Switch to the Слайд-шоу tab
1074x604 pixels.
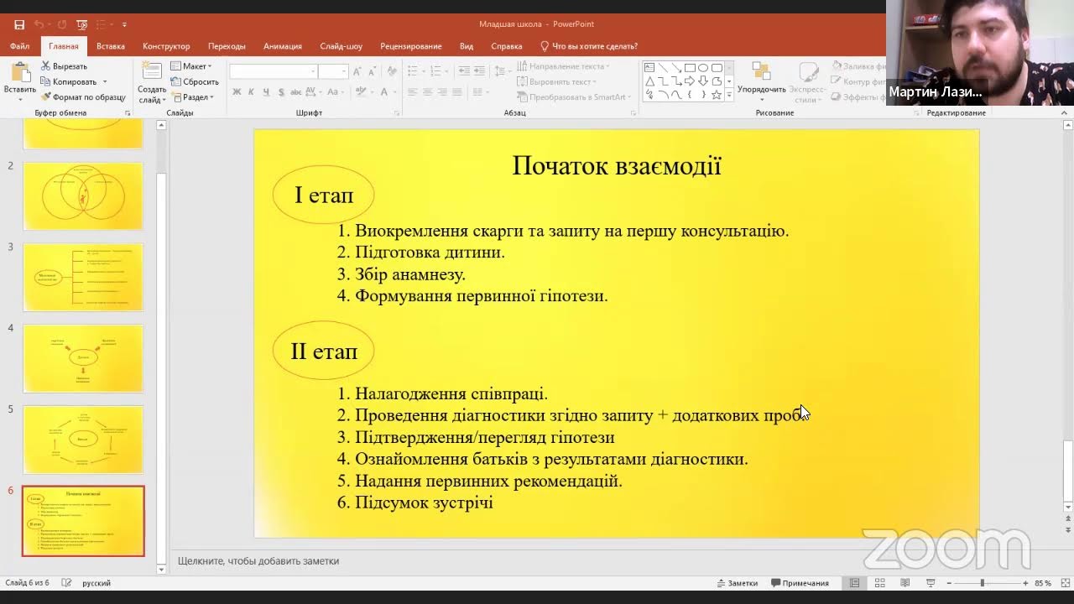pyautogui.click(x=341, y=46)
